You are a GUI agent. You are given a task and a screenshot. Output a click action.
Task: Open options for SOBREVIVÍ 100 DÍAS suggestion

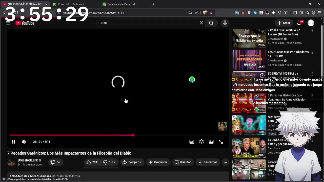(x=312, y=74)
